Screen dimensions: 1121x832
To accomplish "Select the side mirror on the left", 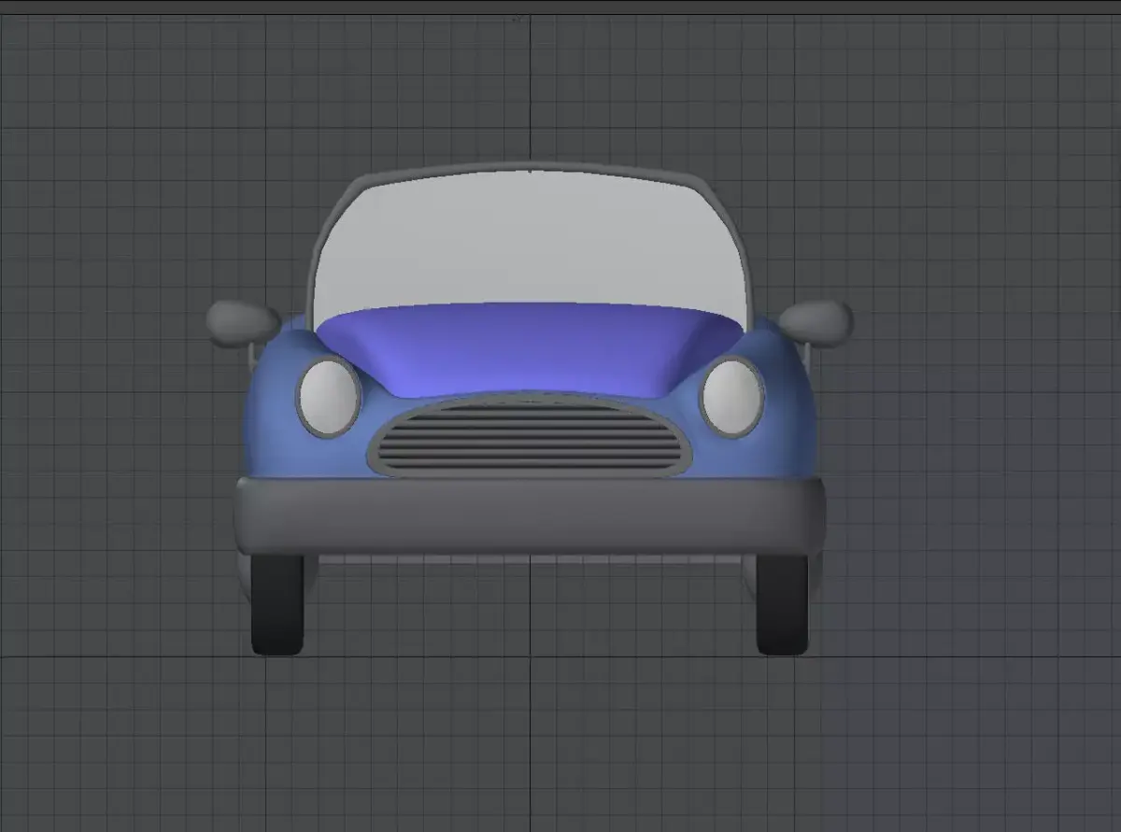I will (x=243, y=322).
